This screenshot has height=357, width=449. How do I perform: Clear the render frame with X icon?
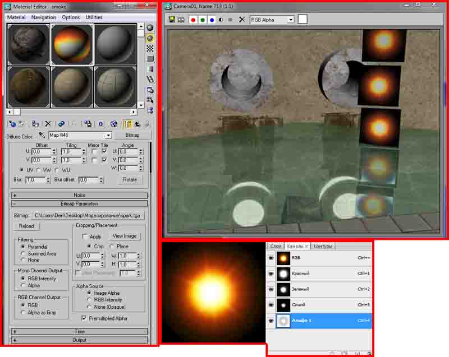coord(241,20)
